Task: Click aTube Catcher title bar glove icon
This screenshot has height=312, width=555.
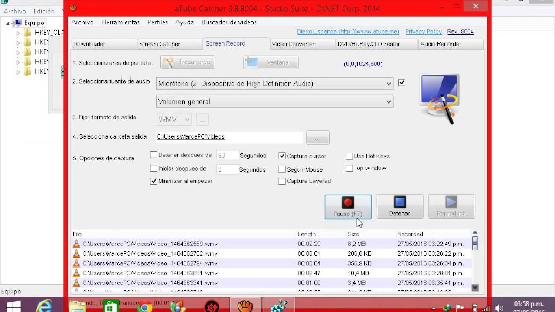Action: coord(73,8)
